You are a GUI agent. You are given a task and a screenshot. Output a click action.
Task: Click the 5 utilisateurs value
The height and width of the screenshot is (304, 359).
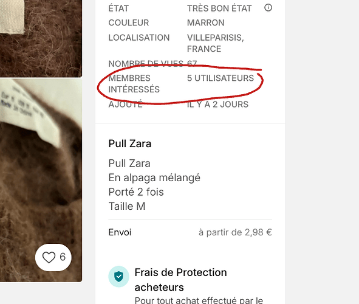[x=221, y=78]
